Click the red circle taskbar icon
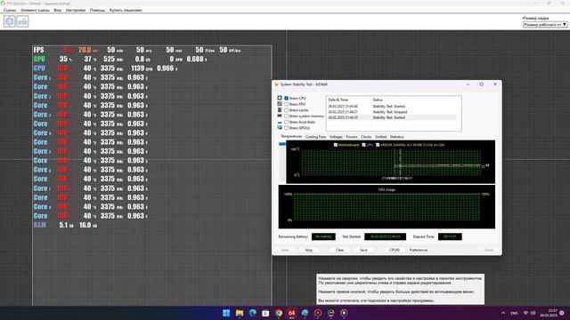The width and height of the screenshot is (570, 320). [x=318, y=313]
